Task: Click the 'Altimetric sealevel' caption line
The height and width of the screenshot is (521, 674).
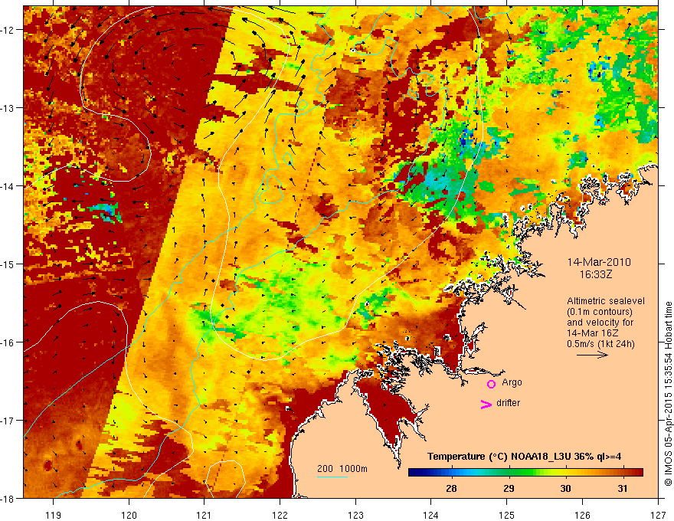Action: point(606,301)
